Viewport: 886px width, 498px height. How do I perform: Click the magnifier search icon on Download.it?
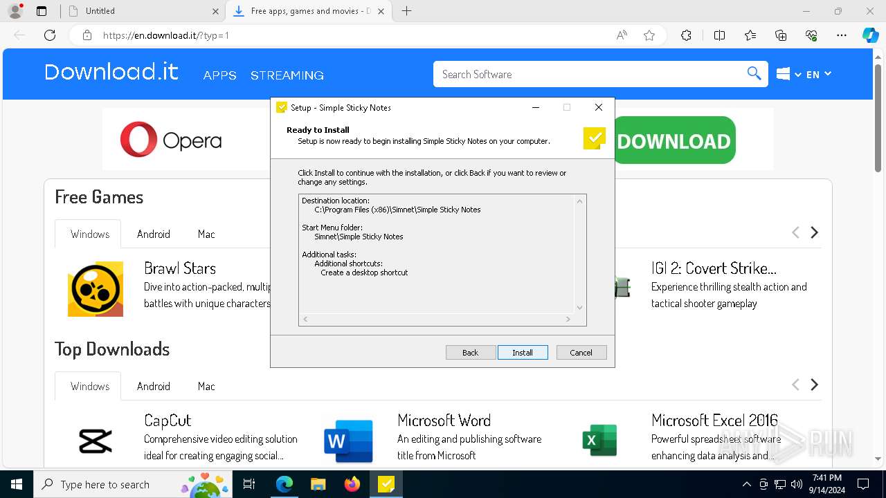click(x=754, y=74)
